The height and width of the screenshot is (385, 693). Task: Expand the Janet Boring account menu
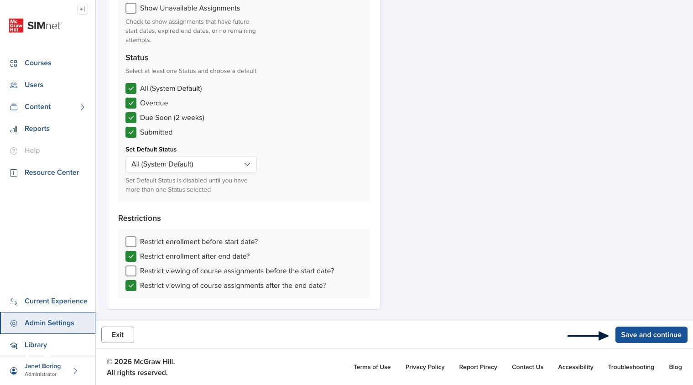point(75,371)
